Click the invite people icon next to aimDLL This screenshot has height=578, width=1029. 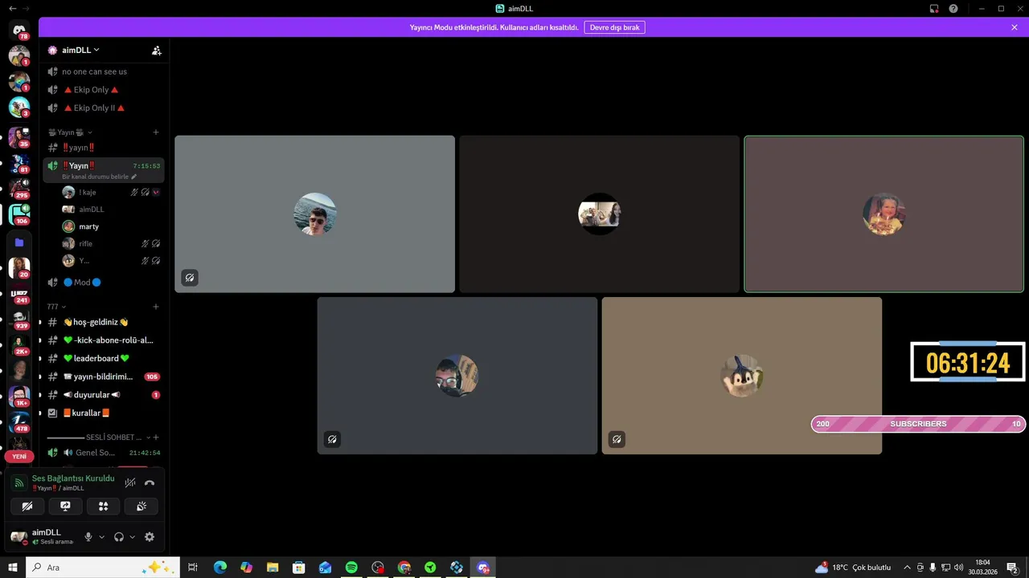pos(157,50)
